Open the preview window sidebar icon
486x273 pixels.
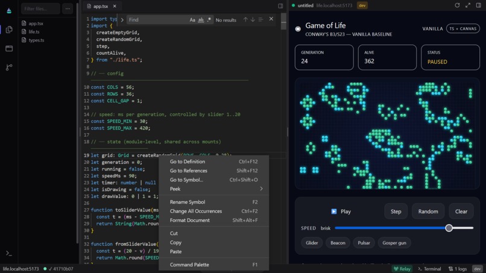(x=9, y=48)
